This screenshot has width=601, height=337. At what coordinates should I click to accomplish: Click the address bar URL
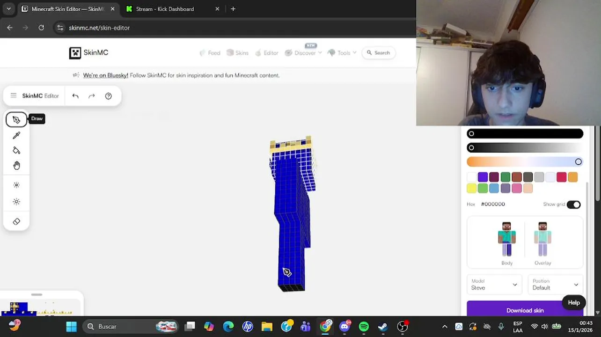point(99,28)
